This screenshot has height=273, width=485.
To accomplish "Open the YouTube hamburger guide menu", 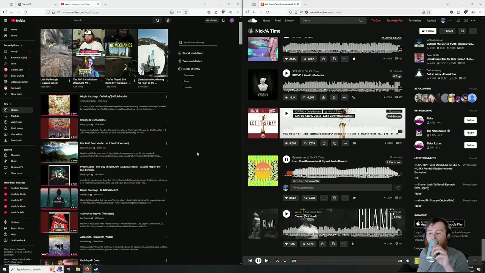I will (x=5, y=20).
